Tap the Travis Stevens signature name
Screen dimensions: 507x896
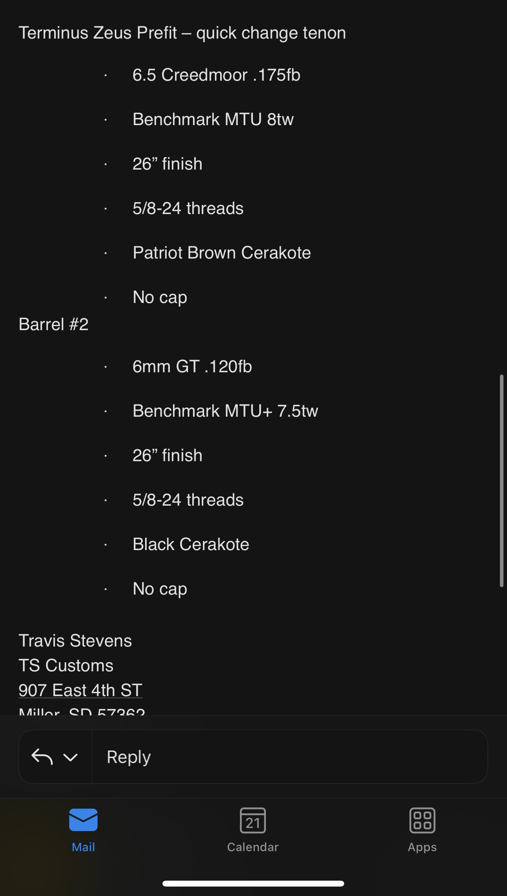pos(75,641)
